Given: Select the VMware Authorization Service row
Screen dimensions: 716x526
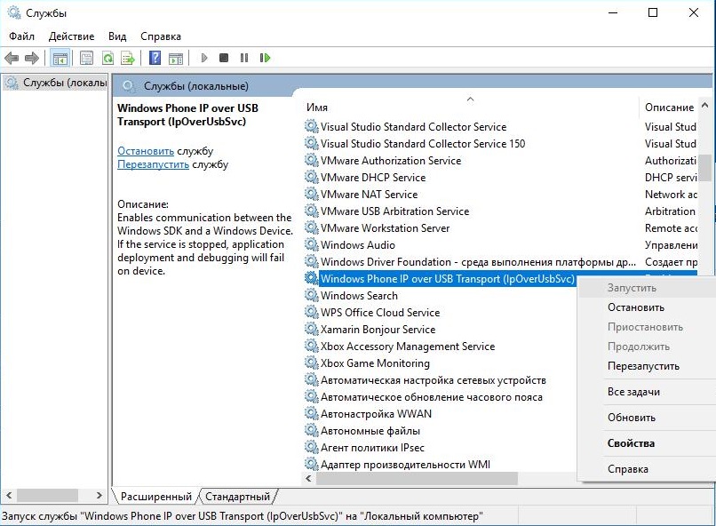Looking at the screenshot, I should click(x=391, y=160).
